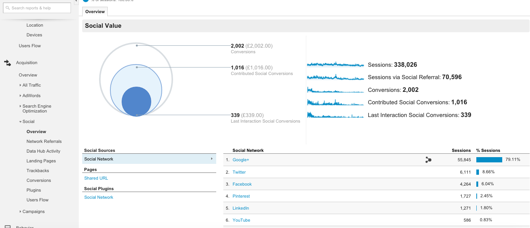Viewport: 530px width, 228px height.
Task: Open Location report in sidebar
Action: (35, 25)
